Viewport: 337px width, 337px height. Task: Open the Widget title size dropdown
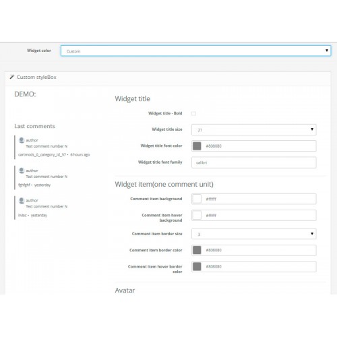254,129
